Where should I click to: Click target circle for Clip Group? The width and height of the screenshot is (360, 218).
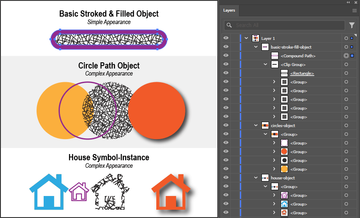click(x=346, y=64)
